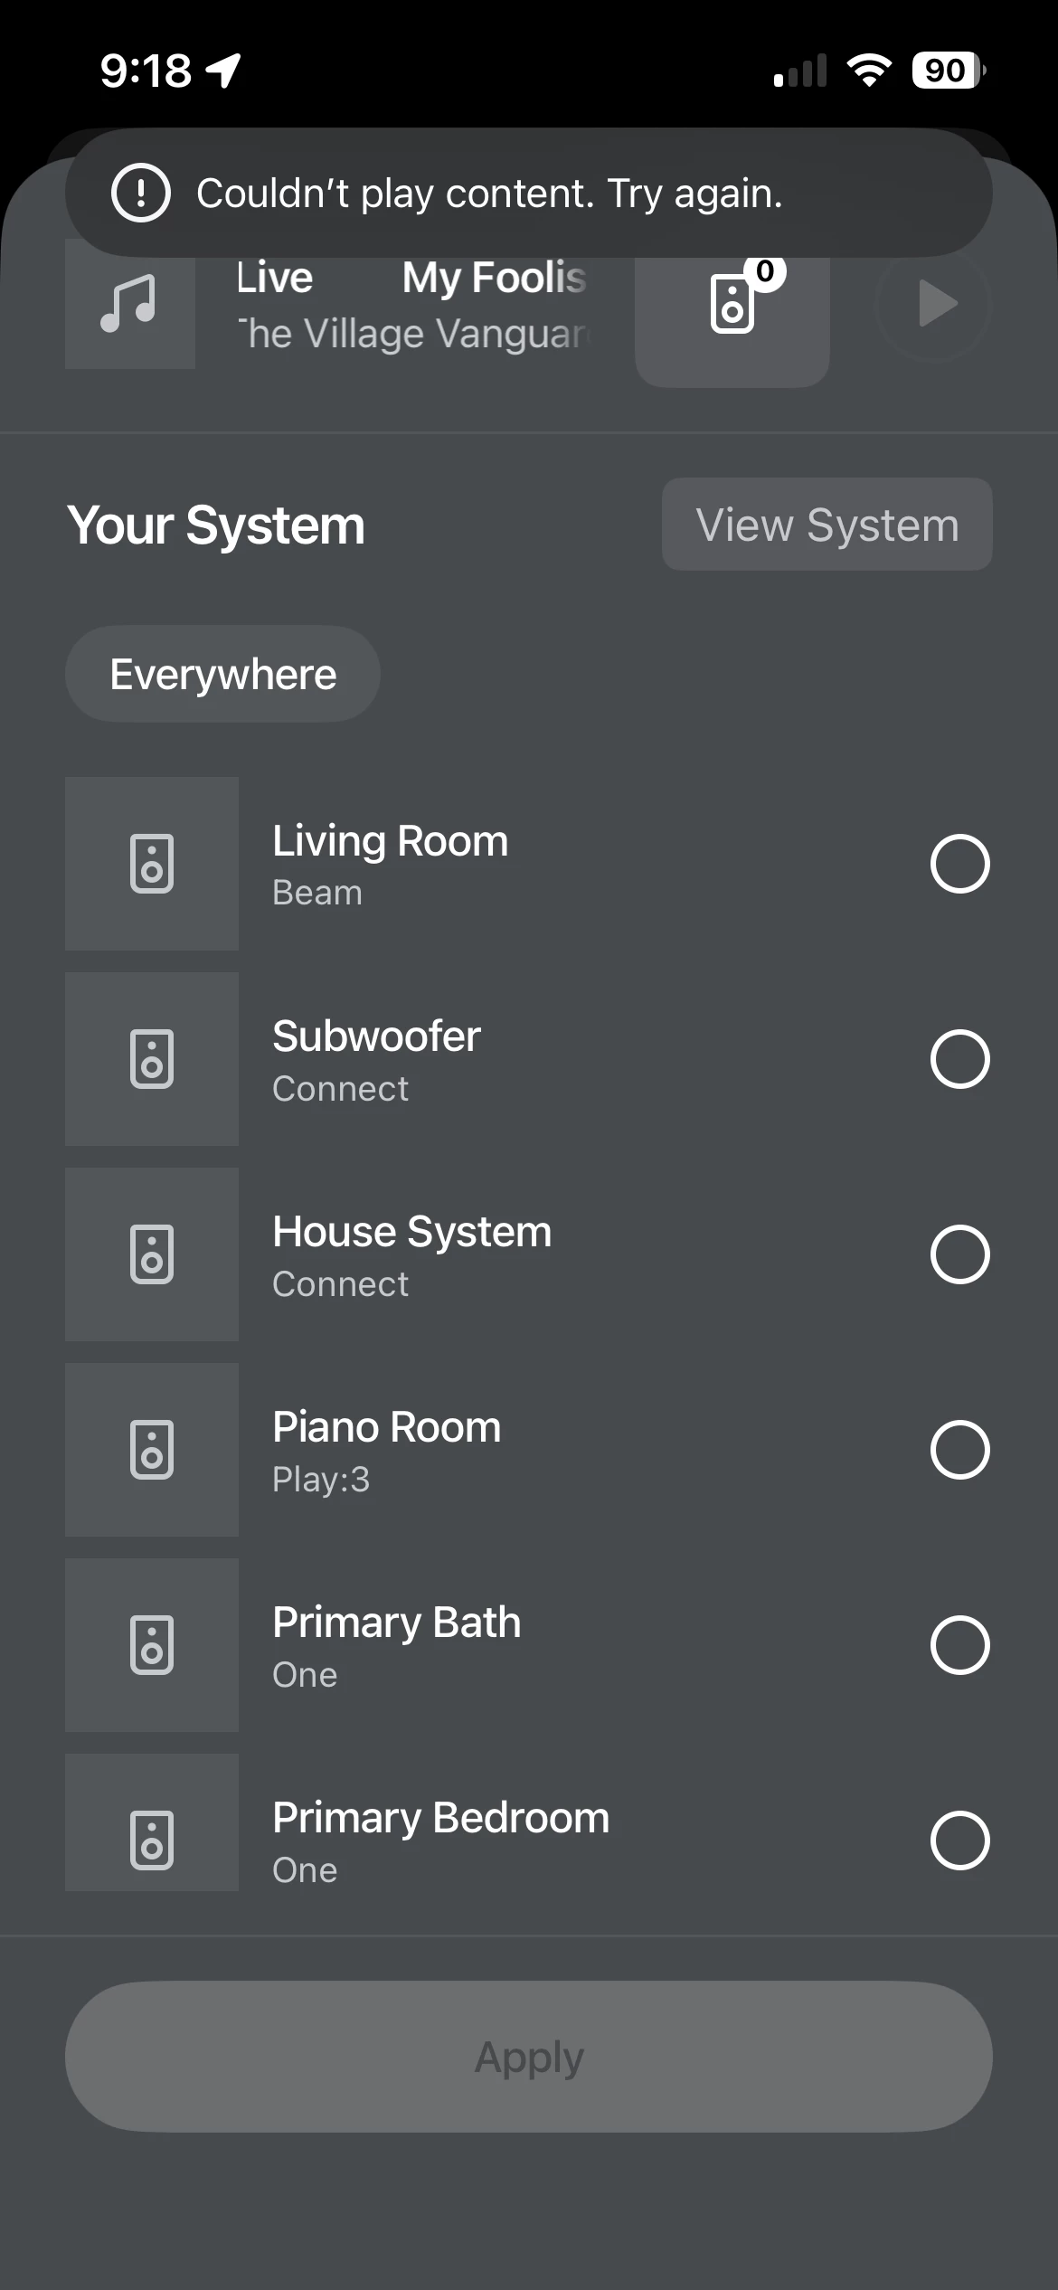
Task: Tap the music note album art icon
Action: click(x=129, y=306)
